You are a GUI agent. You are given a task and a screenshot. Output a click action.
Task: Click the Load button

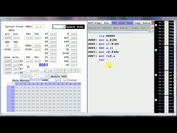(121, 23)
